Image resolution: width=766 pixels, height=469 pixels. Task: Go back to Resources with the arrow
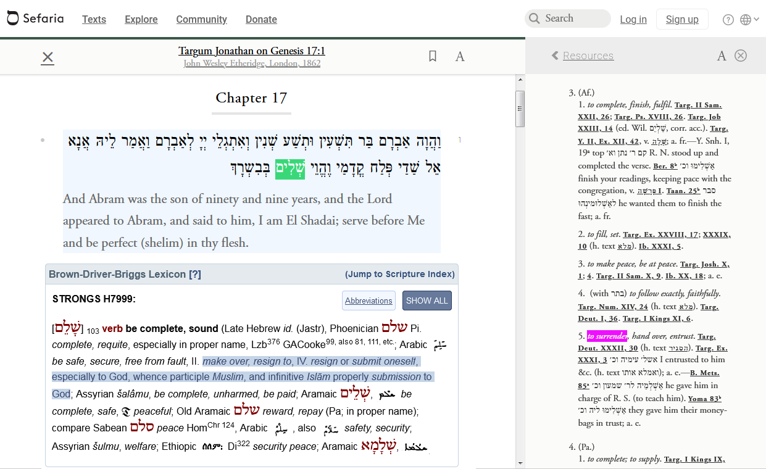555,56
